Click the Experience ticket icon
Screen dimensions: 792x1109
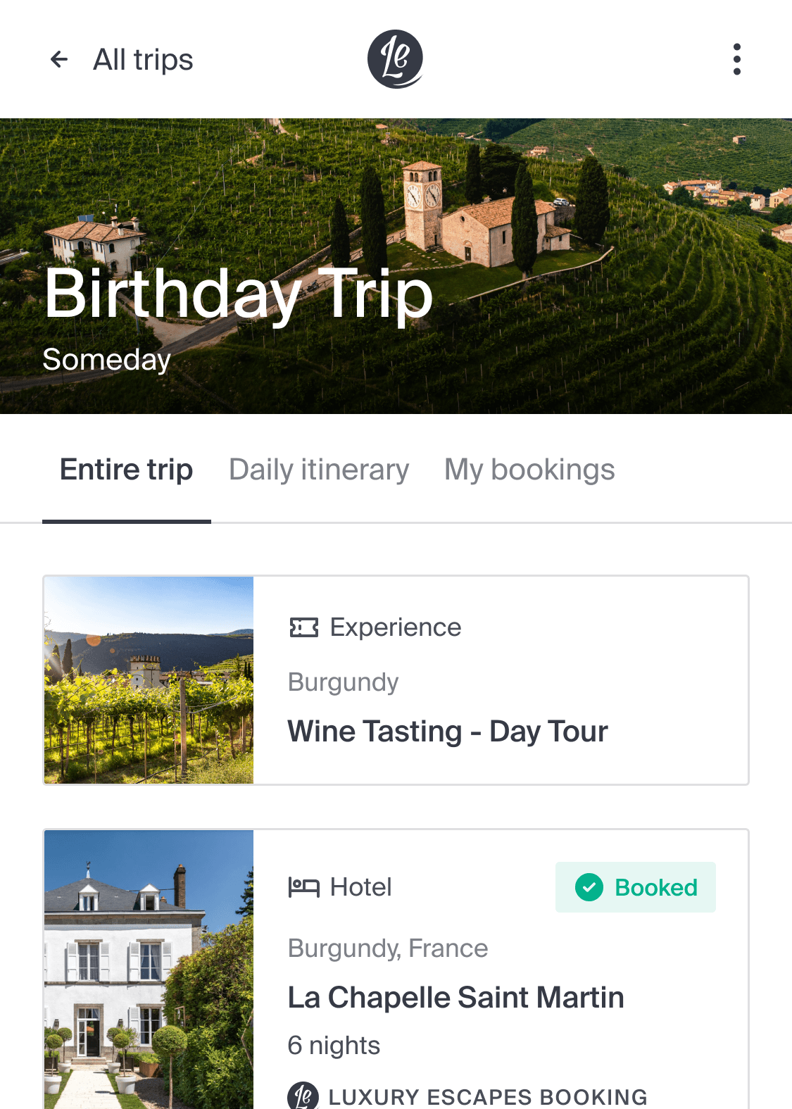coord(304,627)
